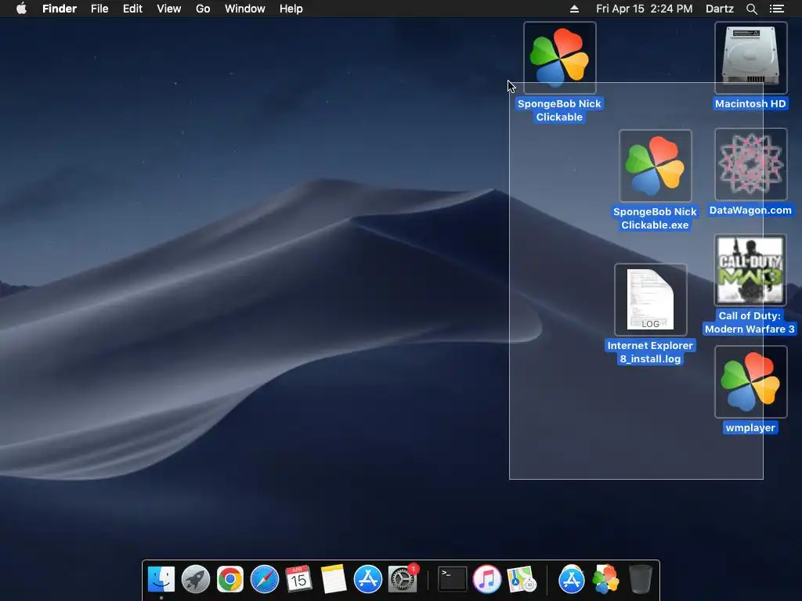Click the date and time in menu bar
Screen dimensions: 802x601
(644, 9)
